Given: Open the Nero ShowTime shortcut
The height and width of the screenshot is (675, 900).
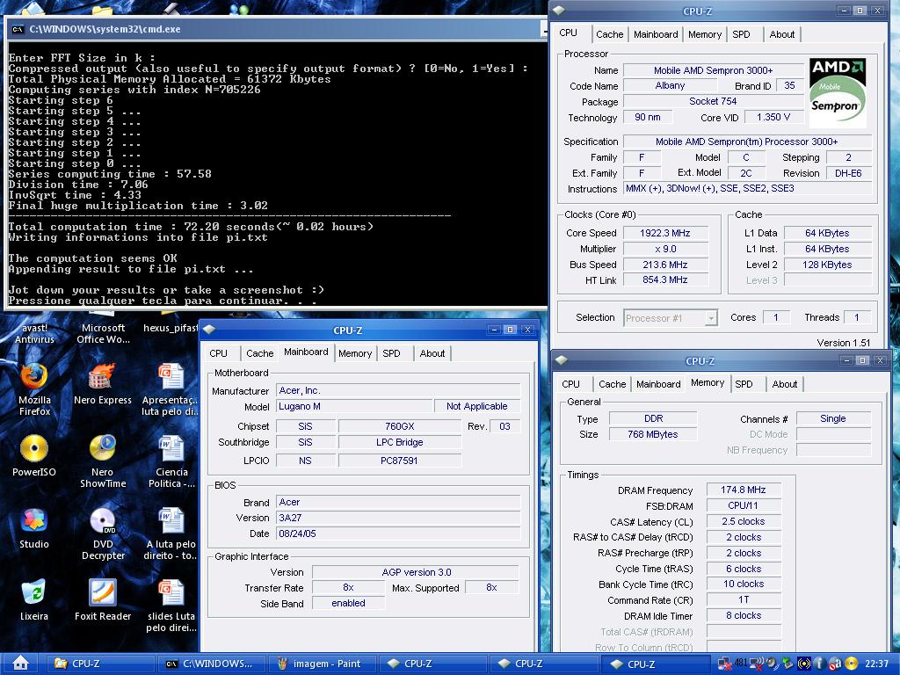Looking at the screenshot, I should coord(103,461).
